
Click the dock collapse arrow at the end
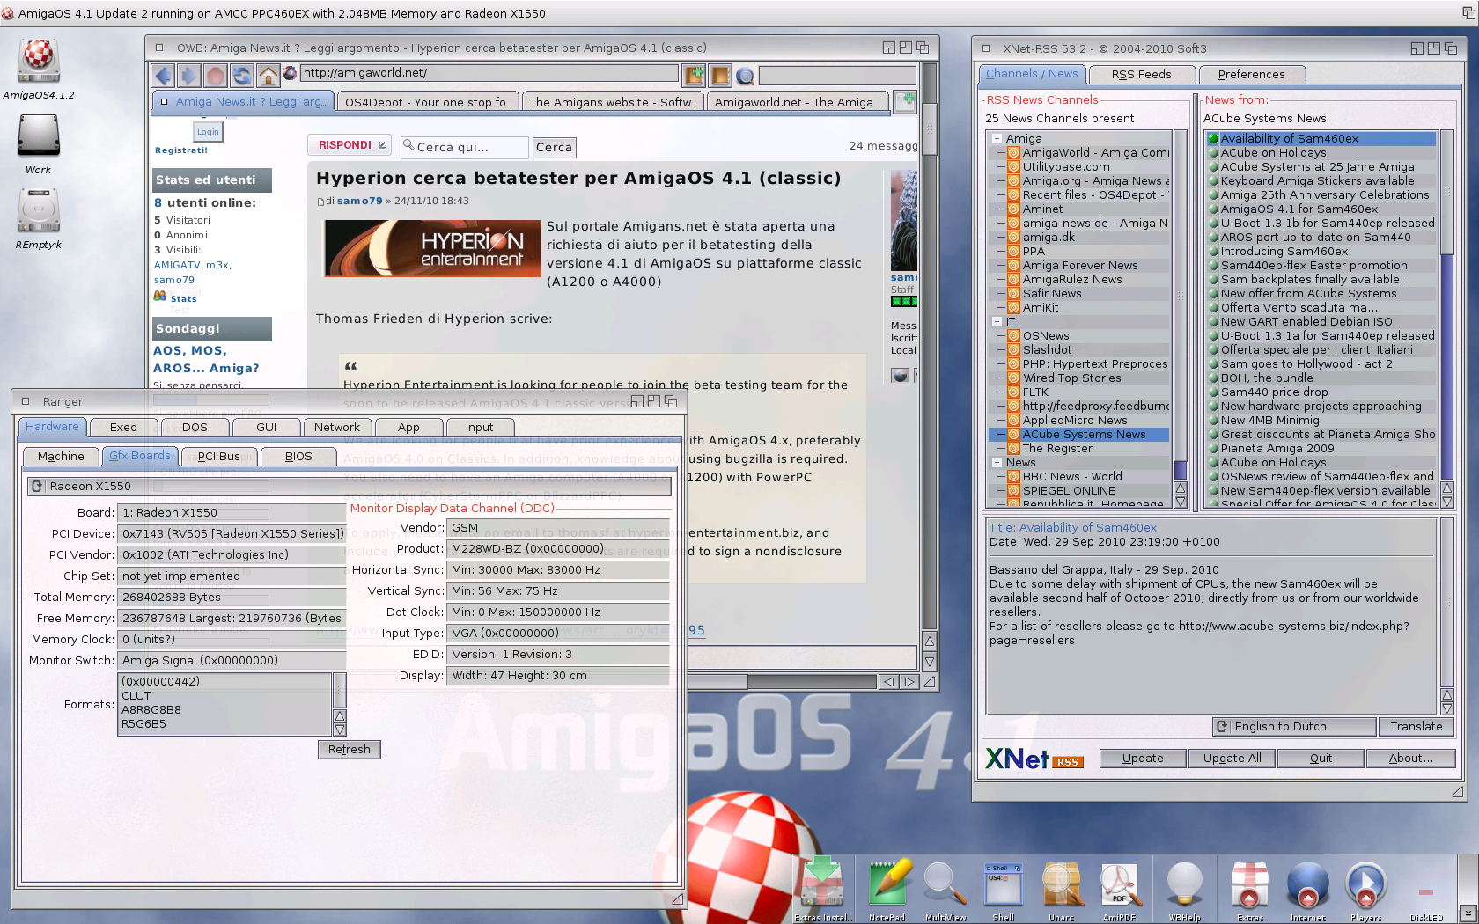[x=1468, y=914]
